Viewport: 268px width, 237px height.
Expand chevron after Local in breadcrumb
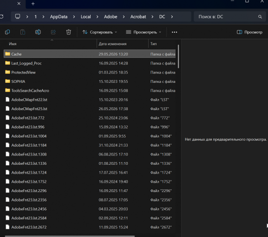[97, 17]
